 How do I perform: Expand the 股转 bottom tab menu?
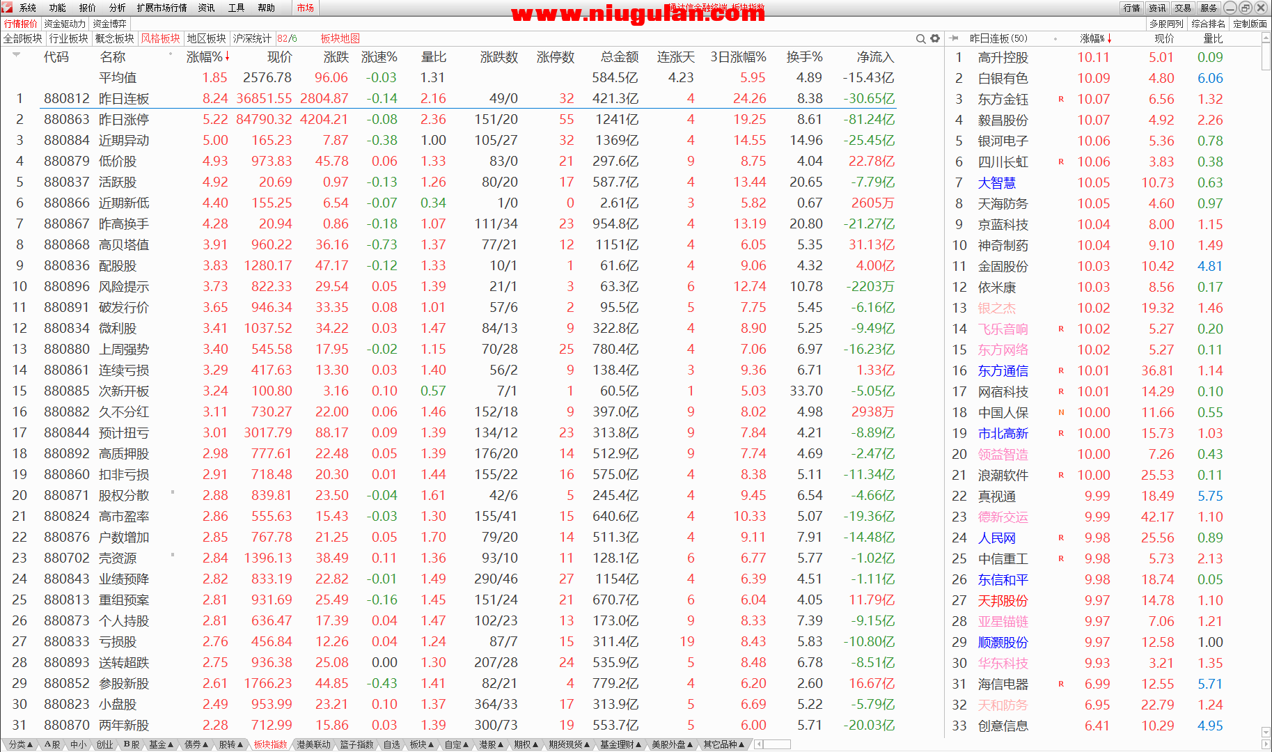click(231, 744)
